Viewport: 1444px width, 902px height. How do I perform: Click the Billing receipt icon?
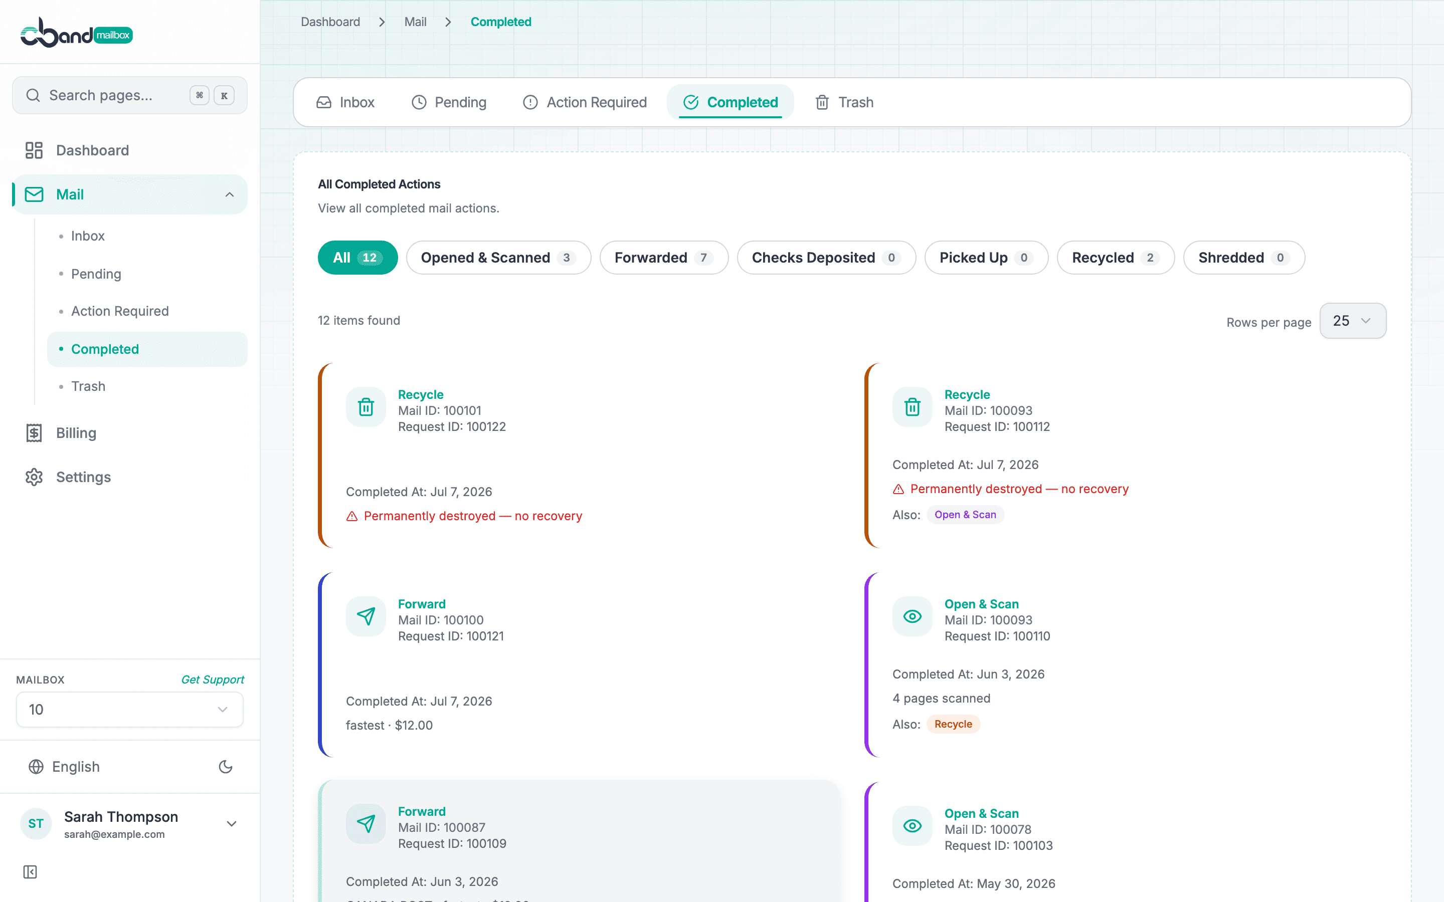34,433
